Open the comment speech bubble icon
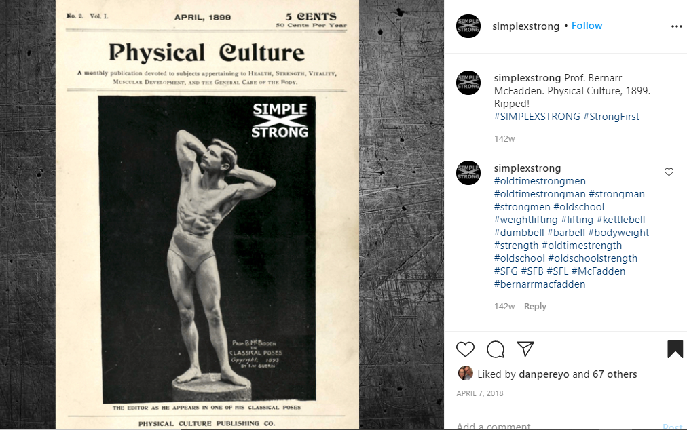The image size is (687, 430). point(496,349)
